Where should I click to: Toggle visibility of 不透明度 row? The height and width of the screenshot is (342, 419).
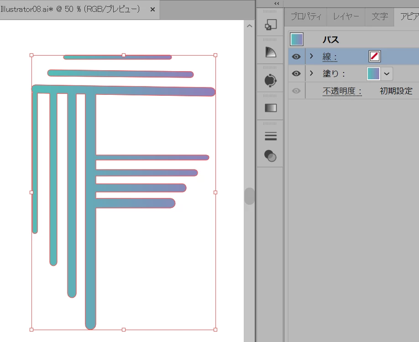[x=296, y=91]
